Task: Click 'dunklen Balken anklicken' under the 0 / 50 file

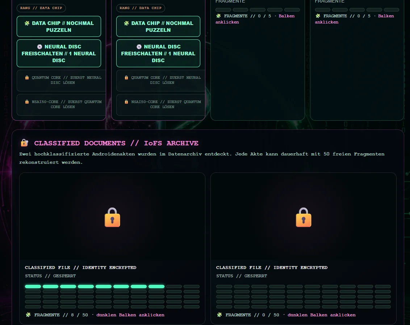Action: 322,315
